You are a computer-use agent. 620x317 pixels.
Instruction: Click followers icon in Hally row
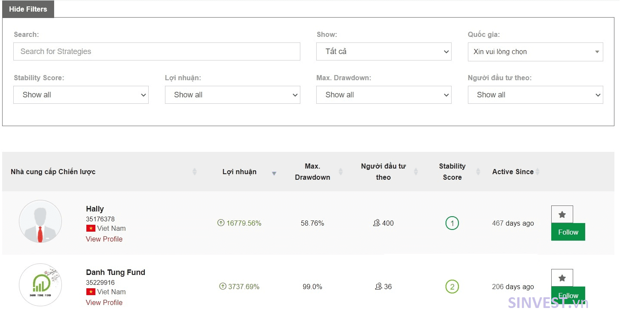377,223
